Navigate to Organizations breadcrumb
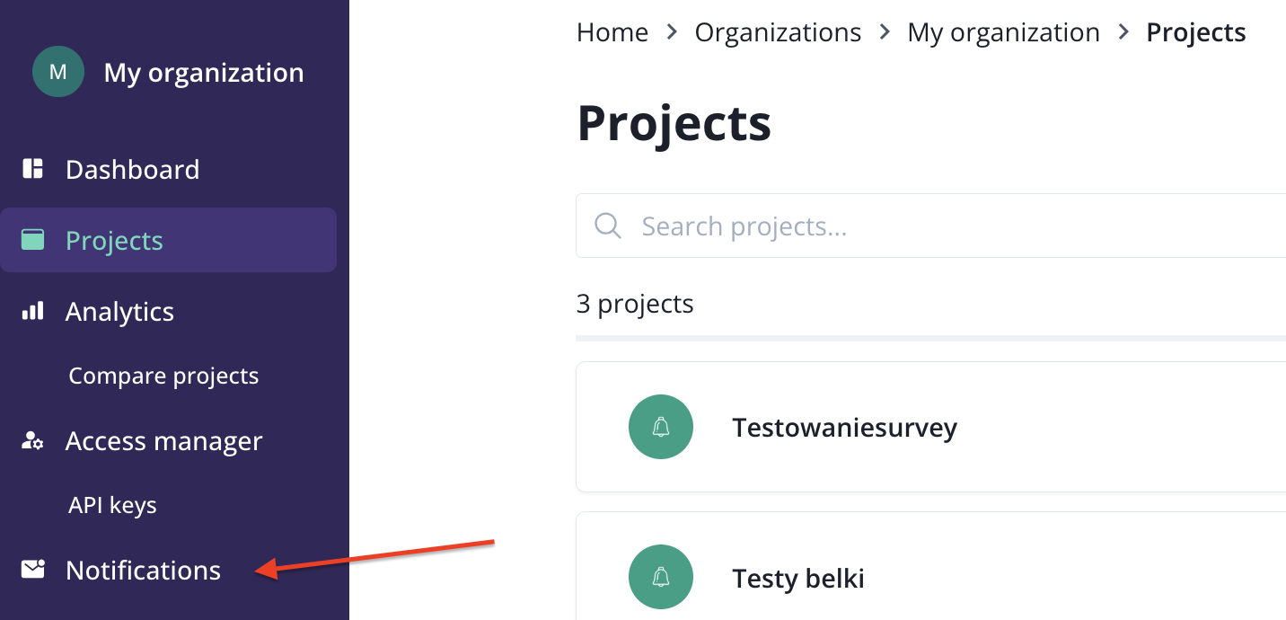Screen dimensions: 1286x620 (x=778, y=32)
